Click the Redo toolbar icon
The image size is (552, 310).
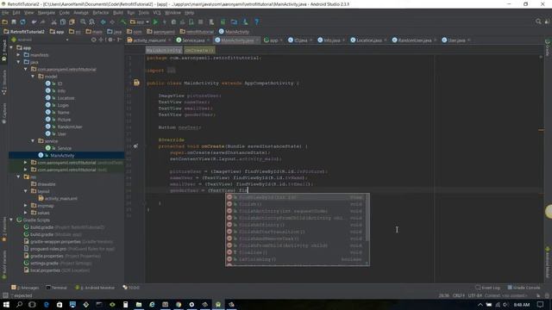pyautogui.click(x=42, y=22)
